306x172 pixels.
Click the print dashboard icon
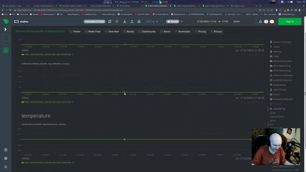tap(139, 21)
